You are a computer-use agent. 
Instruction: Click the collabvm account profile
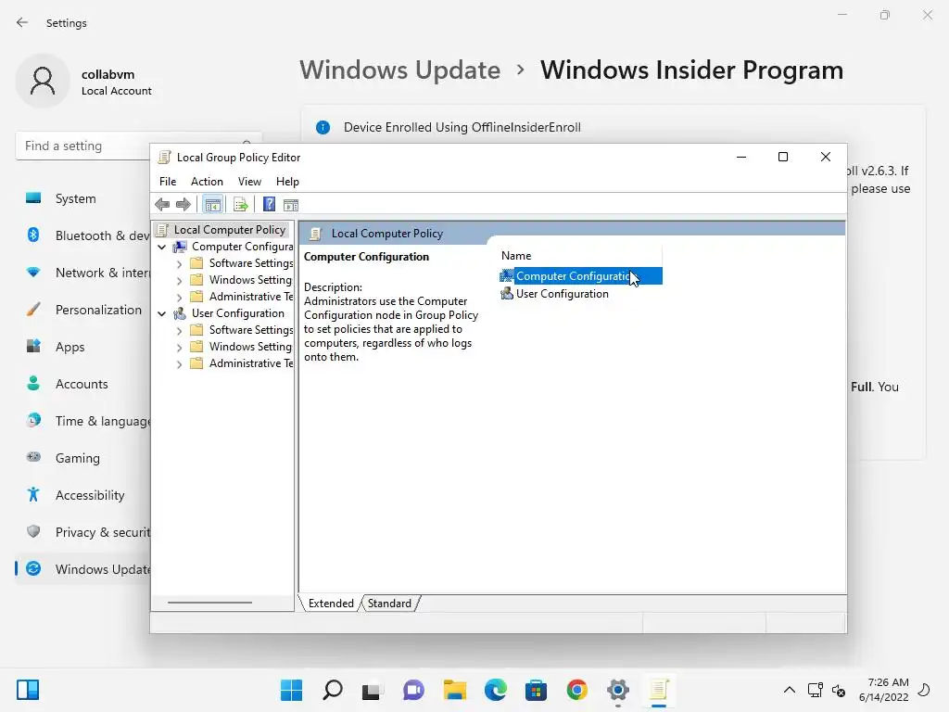tap(84, 82)
